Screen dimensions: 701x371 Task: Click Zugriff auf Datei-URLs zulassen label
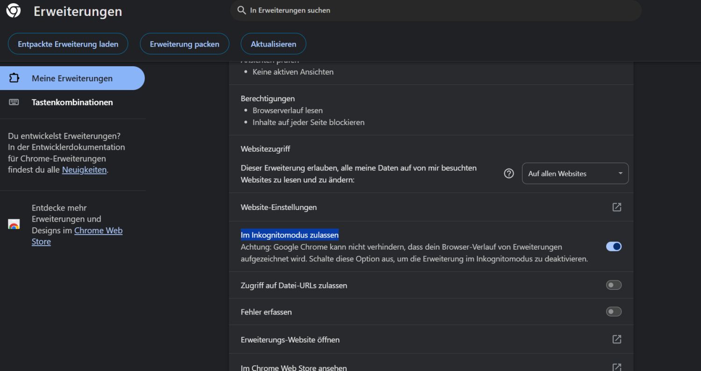[294, 285]
